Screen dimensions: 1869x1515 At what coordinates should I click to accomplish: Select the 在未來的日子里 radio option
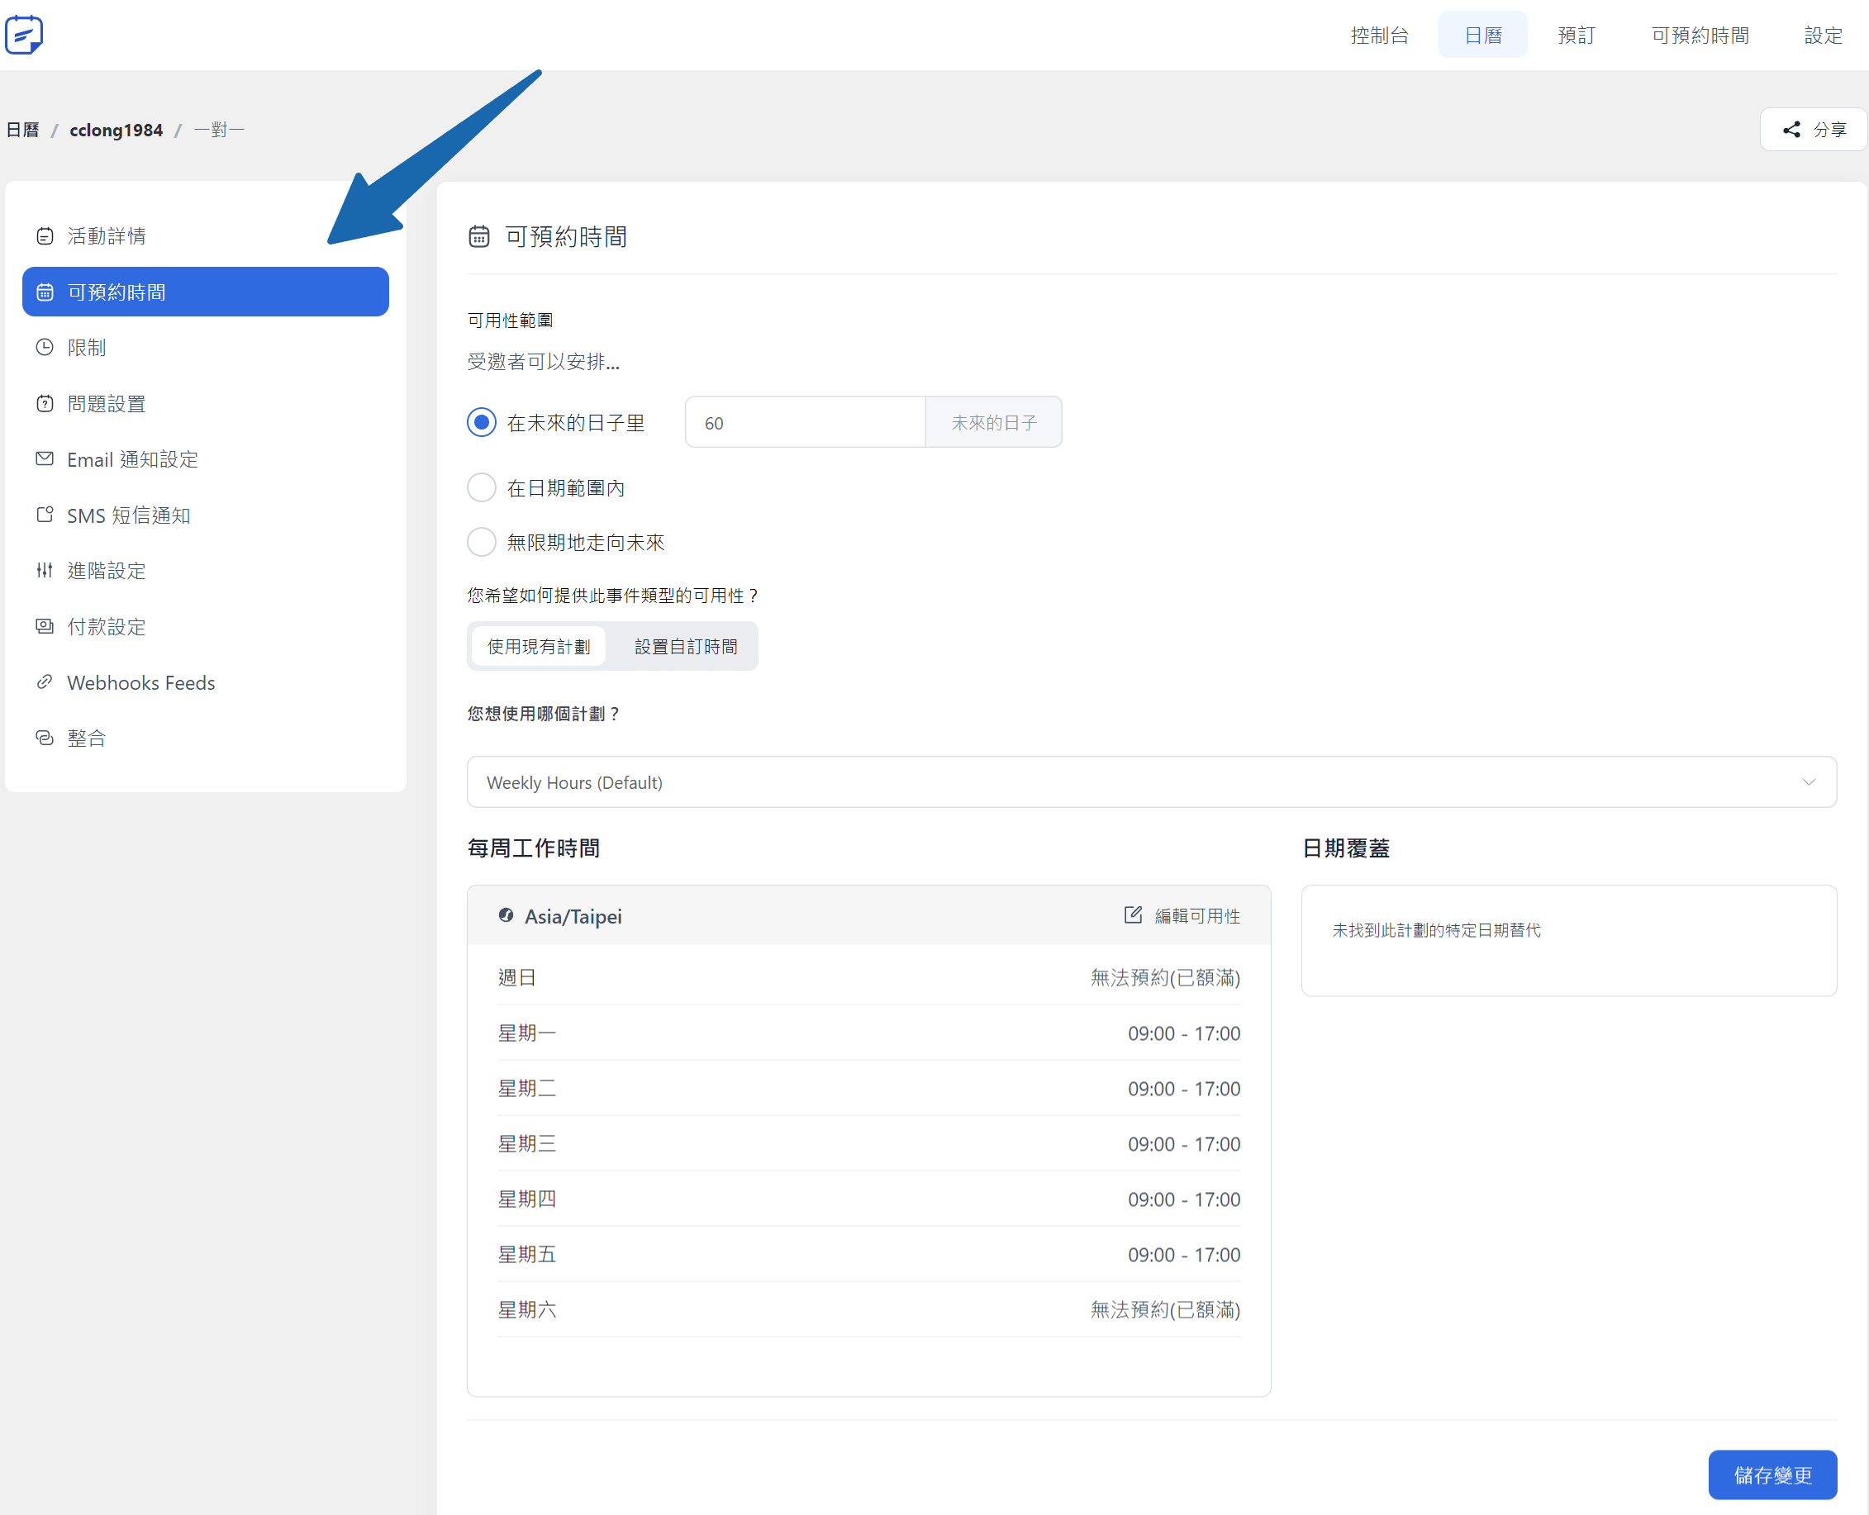pos(482,422)
